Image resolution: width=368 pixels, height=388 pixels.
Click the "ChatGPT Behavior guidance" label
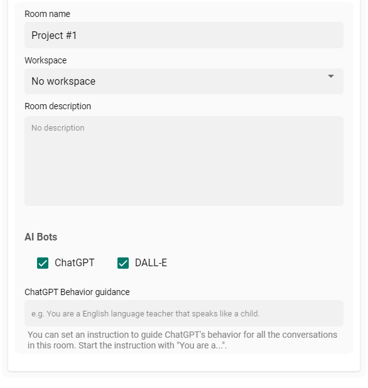click(x=77, y=292)
